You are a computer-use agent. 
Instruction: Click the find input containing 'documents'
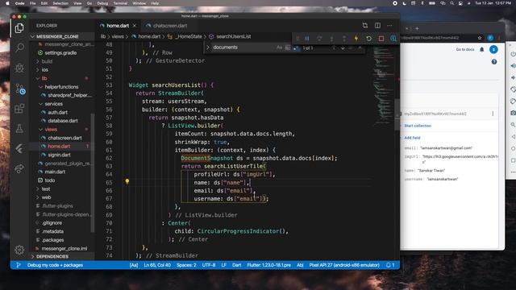pos(243,48)
